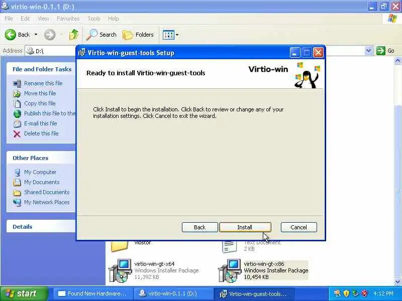Click Explorer's green Back arrow icon

click(11, 35)
